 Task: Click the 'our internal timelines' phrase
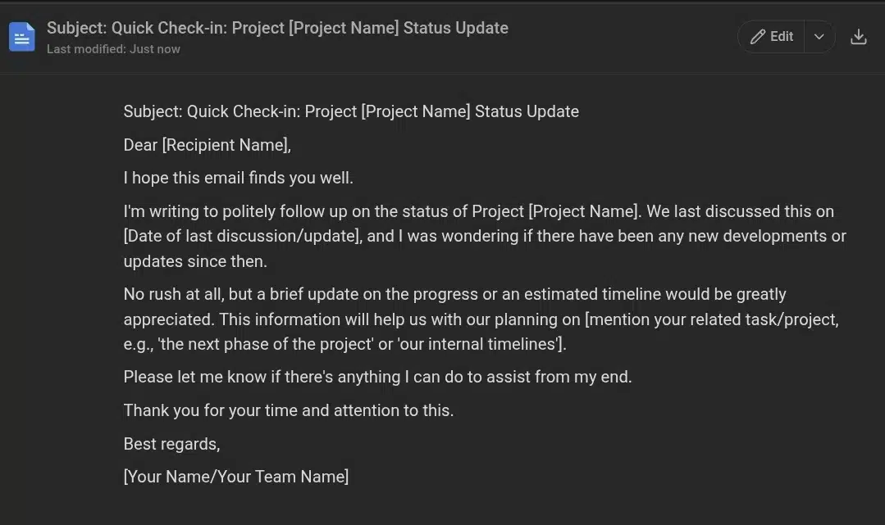point(479,344)
